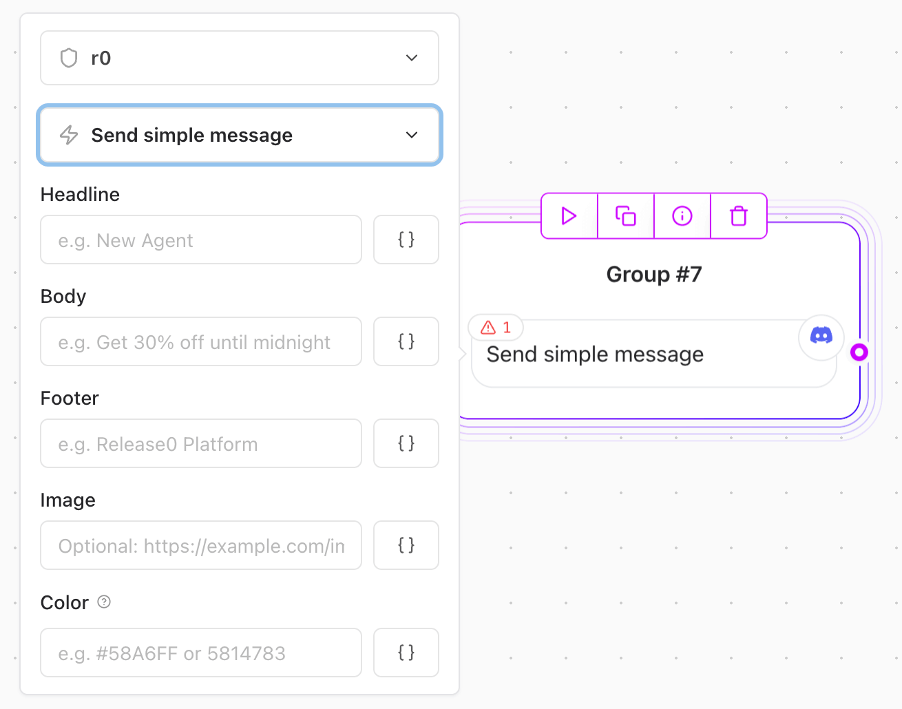This screenshot has width=902, height=709.
Task: Click the chevron on the r0 selector
Action: pyautogui.click(x=411, y=58)
